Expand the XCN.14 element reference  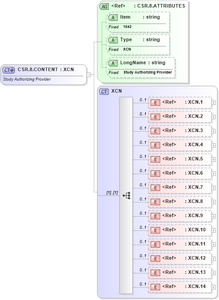pyautogui.click(x=213, y=287)
